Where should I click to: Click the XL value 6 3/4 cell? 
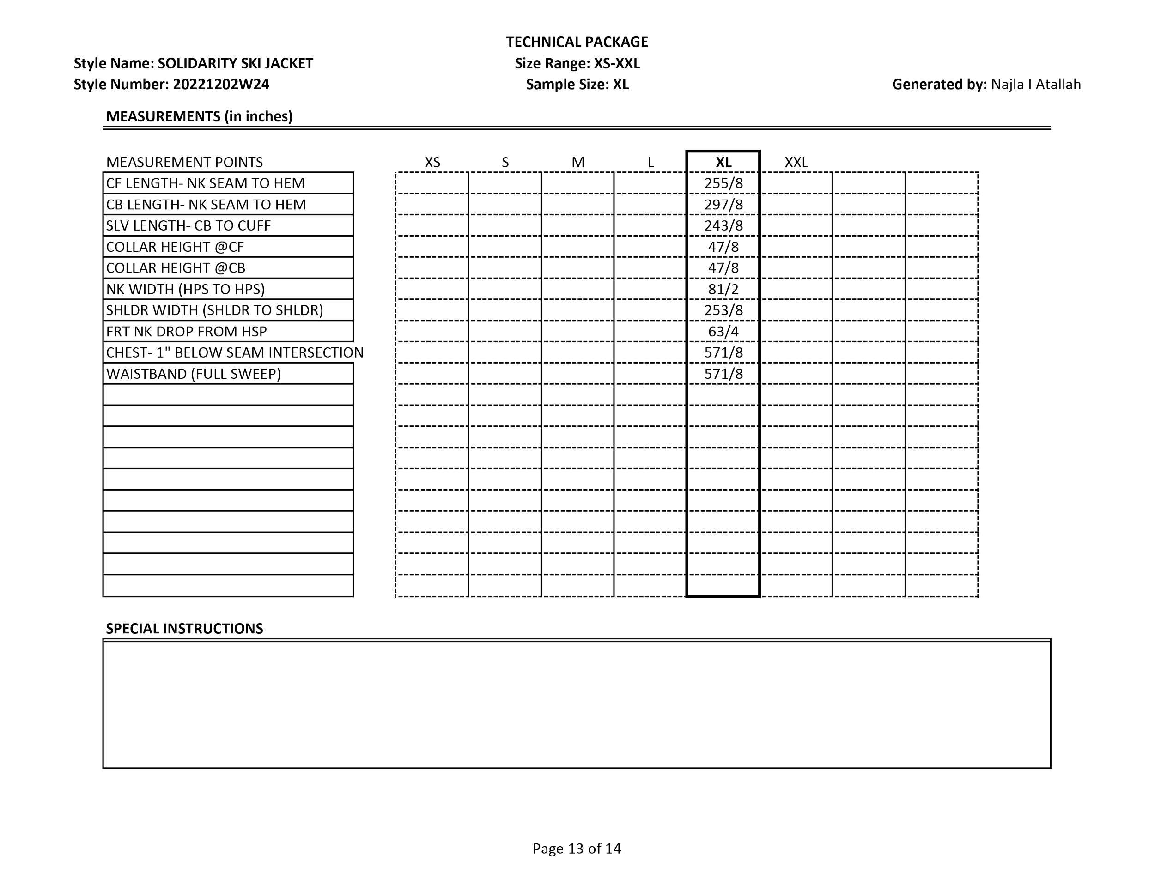(723, 332)
